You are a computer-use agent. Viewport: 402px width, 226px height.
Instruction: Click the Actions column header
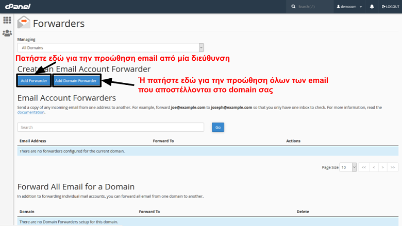(293, 141)
